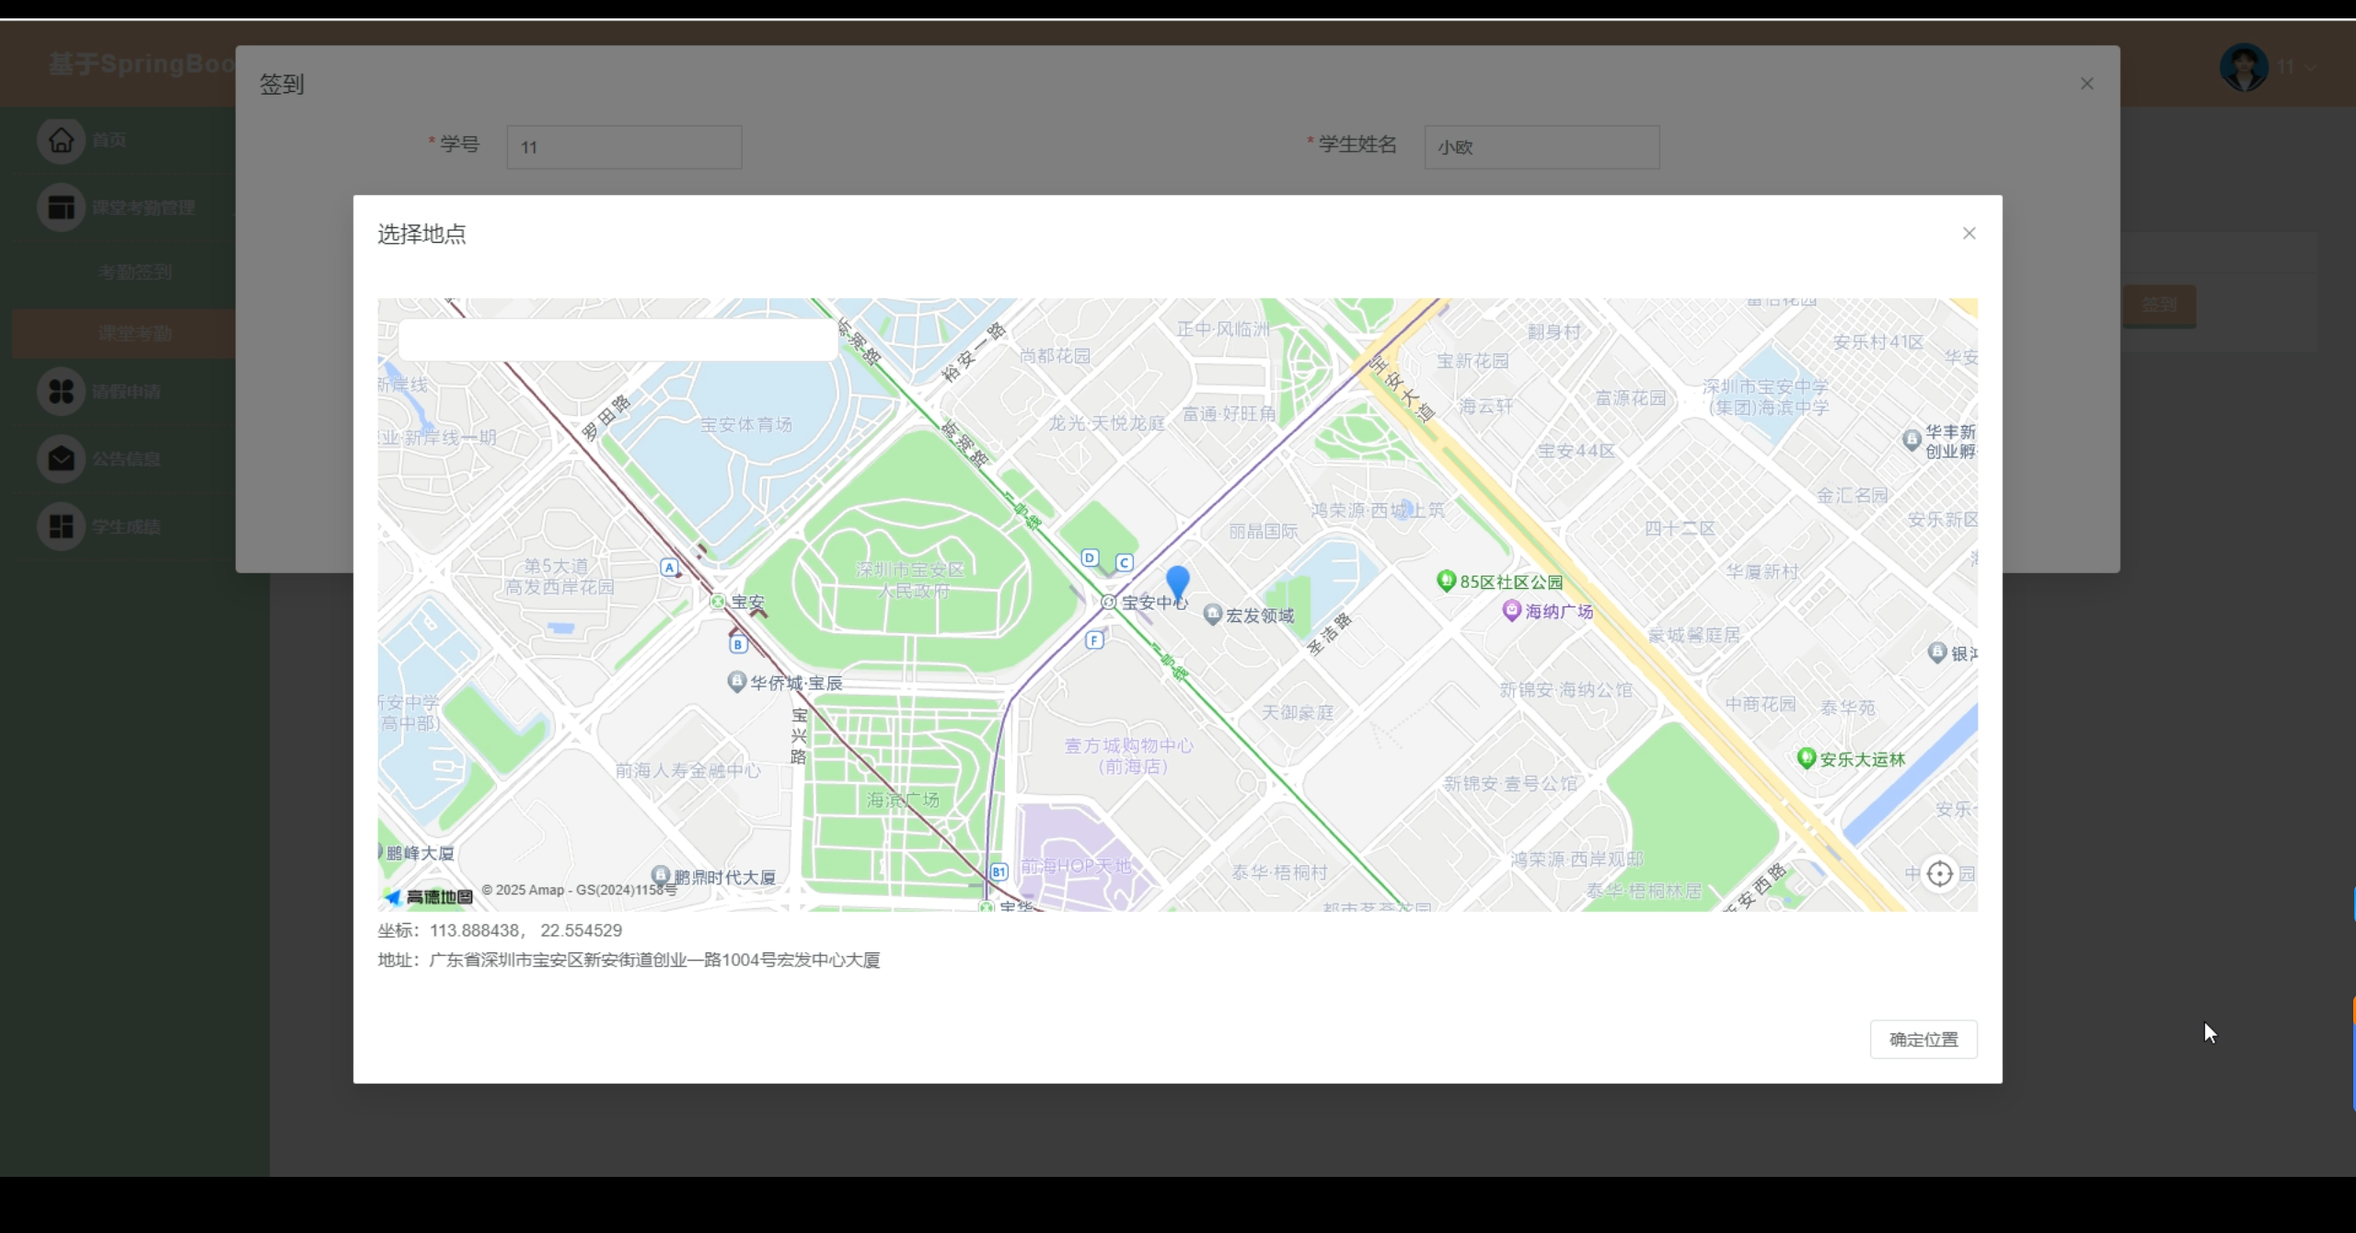
Task: Click the 宏发领域 building marker
Action: tap(1213, 615)
